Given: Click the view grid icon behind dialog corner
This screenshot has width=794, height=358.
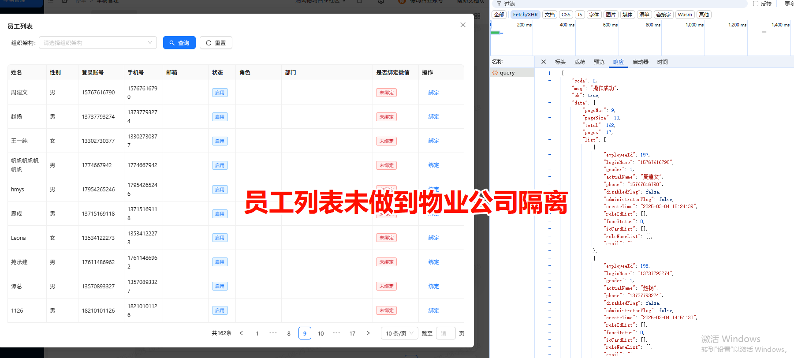Looking at the screenshot, I should 477,16.
